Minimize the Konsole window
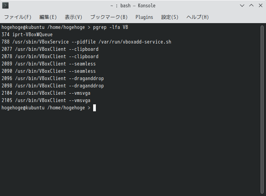The height and width of the screenshot is (196, 266). 242,6
